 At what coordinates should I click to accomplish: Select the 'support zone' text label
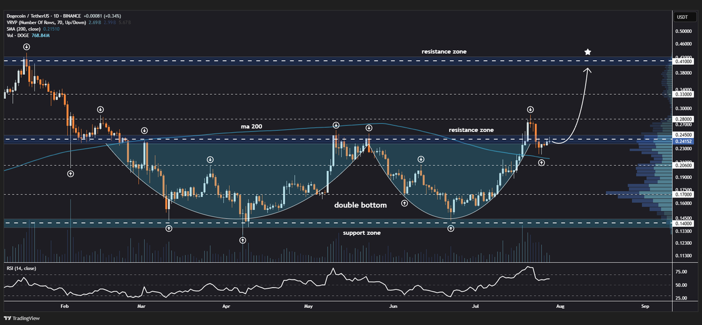[362, 233]
